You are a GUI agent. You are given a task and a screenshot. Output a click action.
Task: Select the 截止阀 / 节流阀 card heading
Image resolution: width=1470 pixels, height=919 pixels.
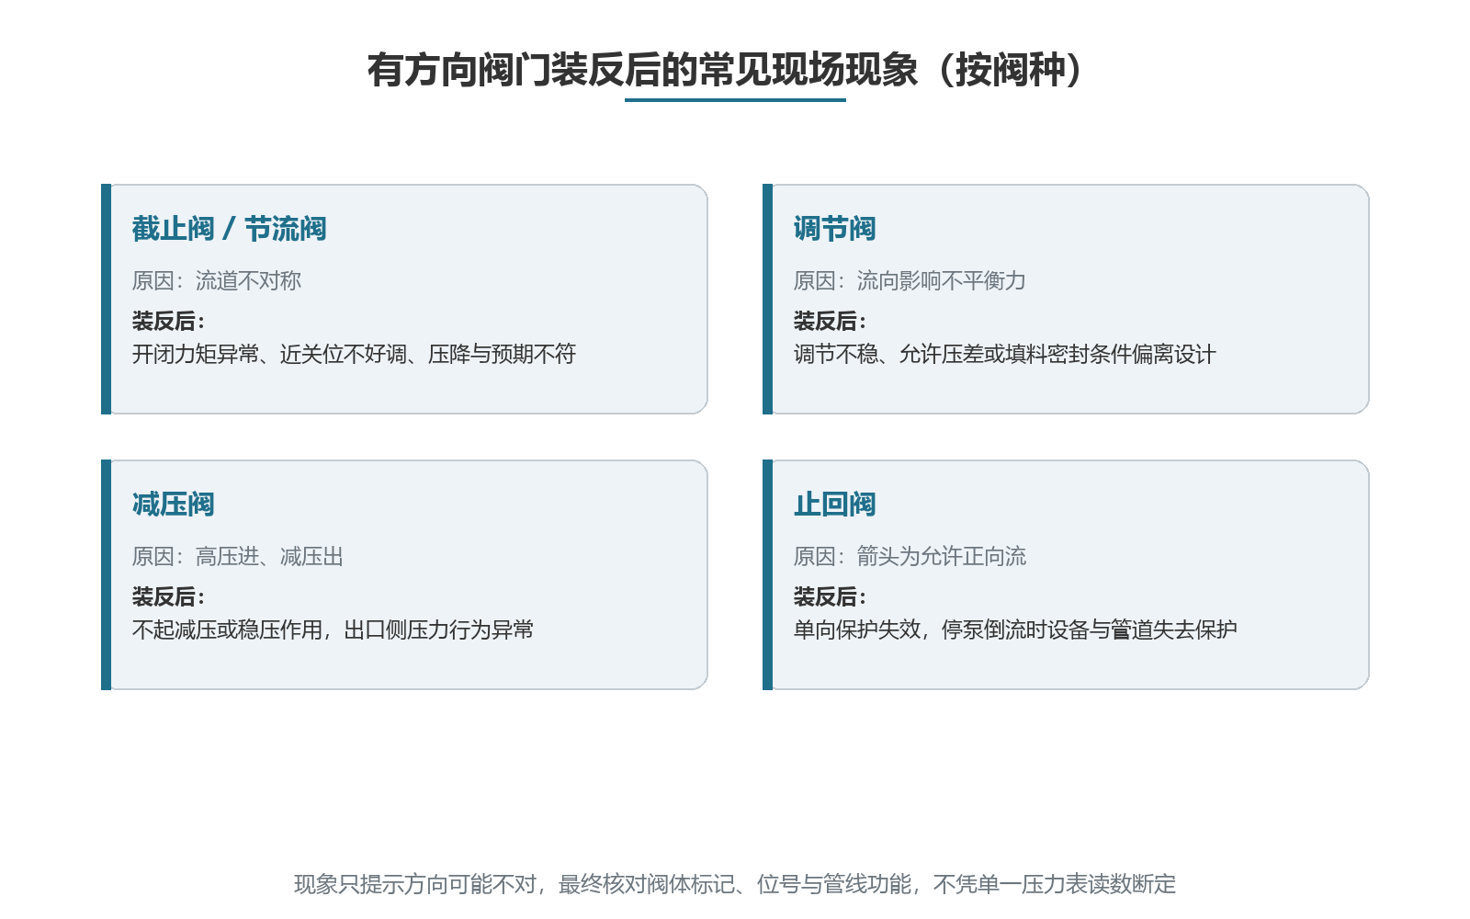tap(229, 229)
